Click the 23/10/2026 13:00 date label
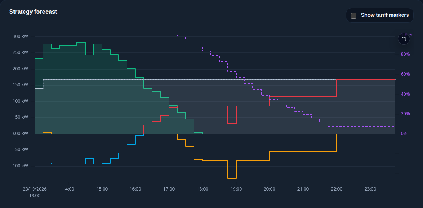The width and height of the screenshot is (423, 208). (35, 192)
